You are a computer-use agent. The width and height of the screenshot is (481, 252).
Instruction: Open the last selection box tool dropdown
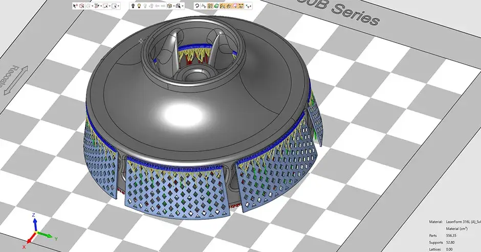[118, 6]
